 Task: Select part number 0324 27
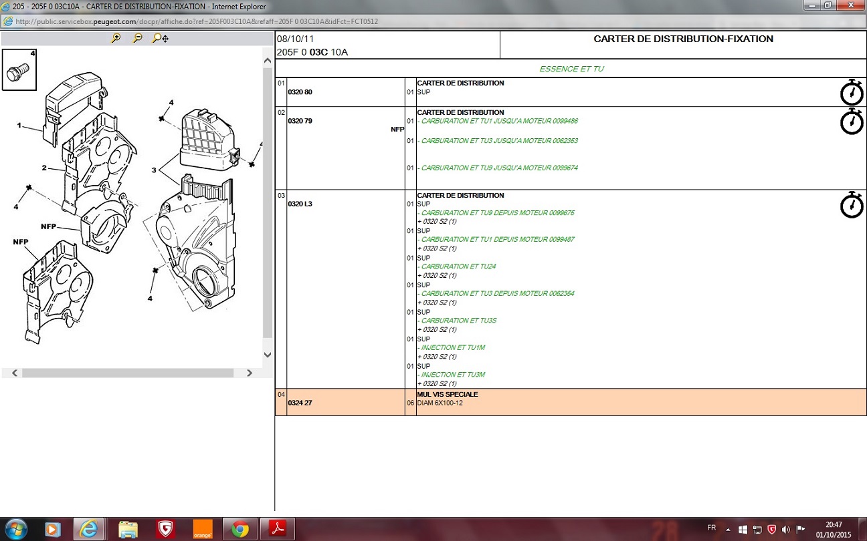coord(300,403)
